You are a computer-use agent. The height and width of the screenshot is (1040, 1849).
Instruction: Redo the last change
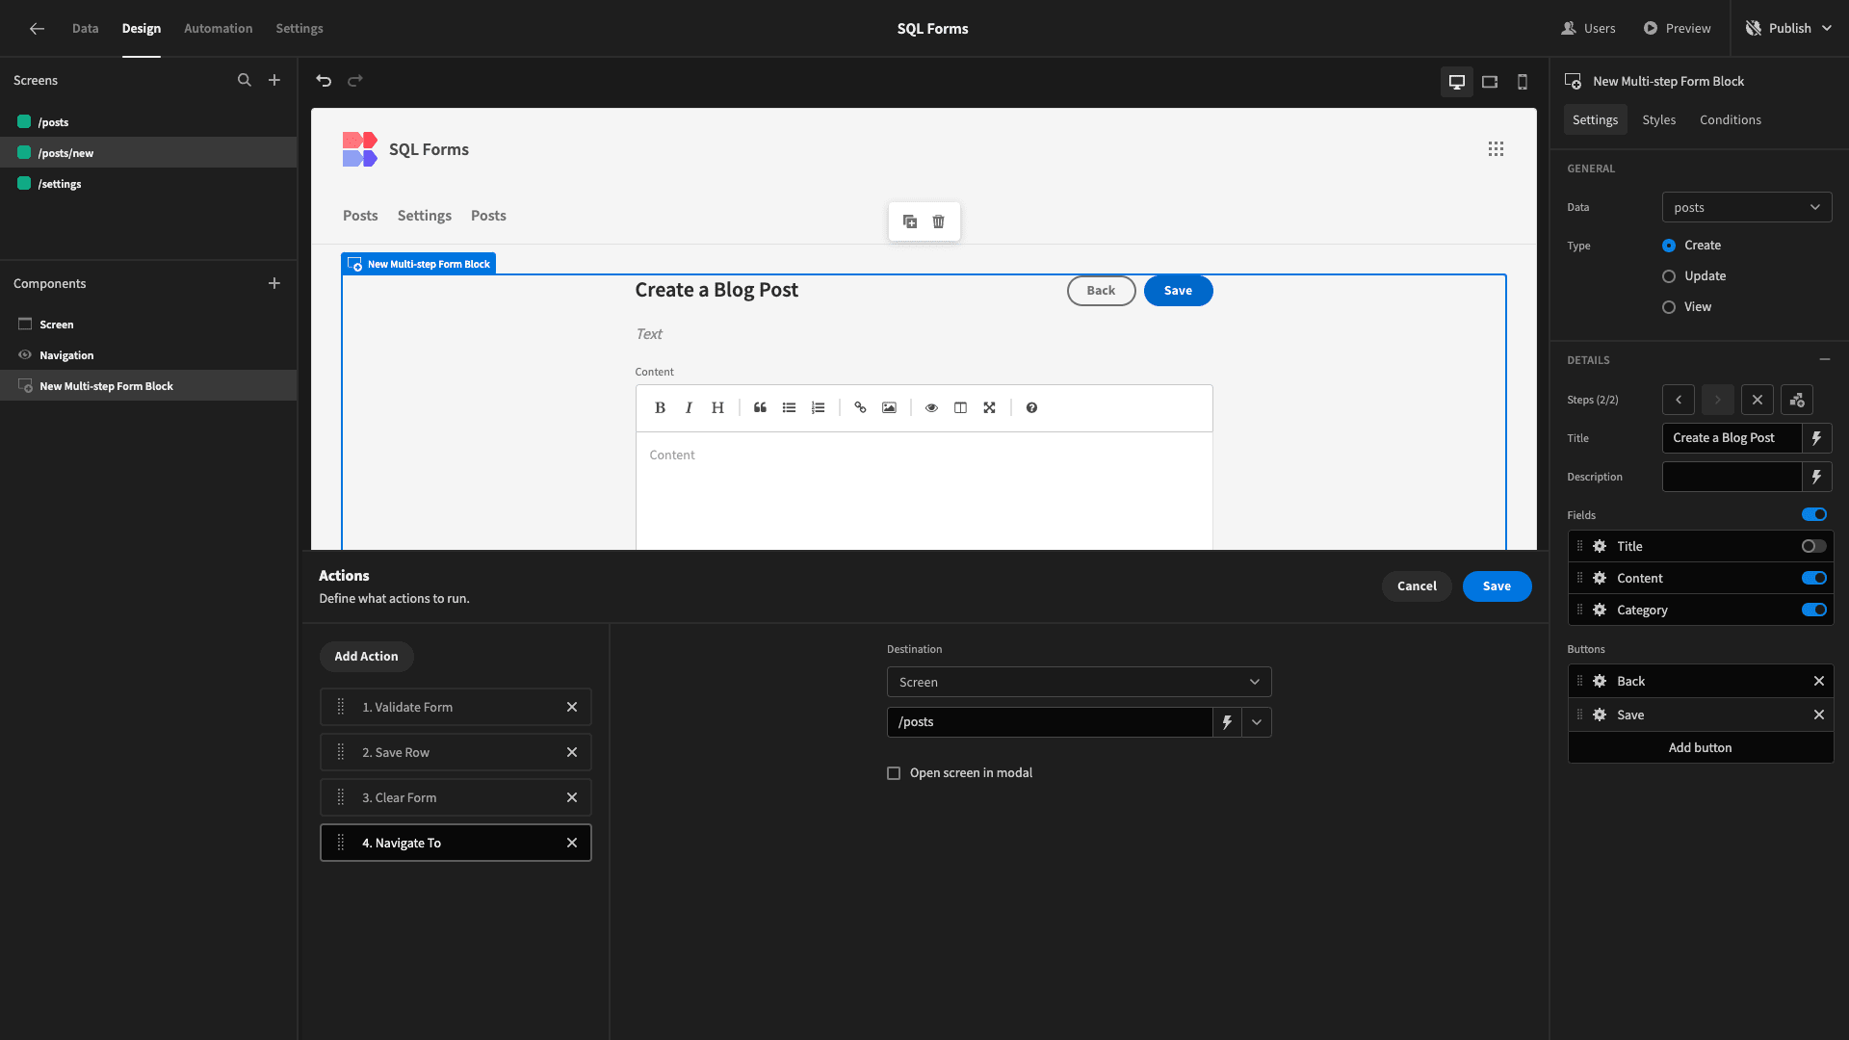355,81
